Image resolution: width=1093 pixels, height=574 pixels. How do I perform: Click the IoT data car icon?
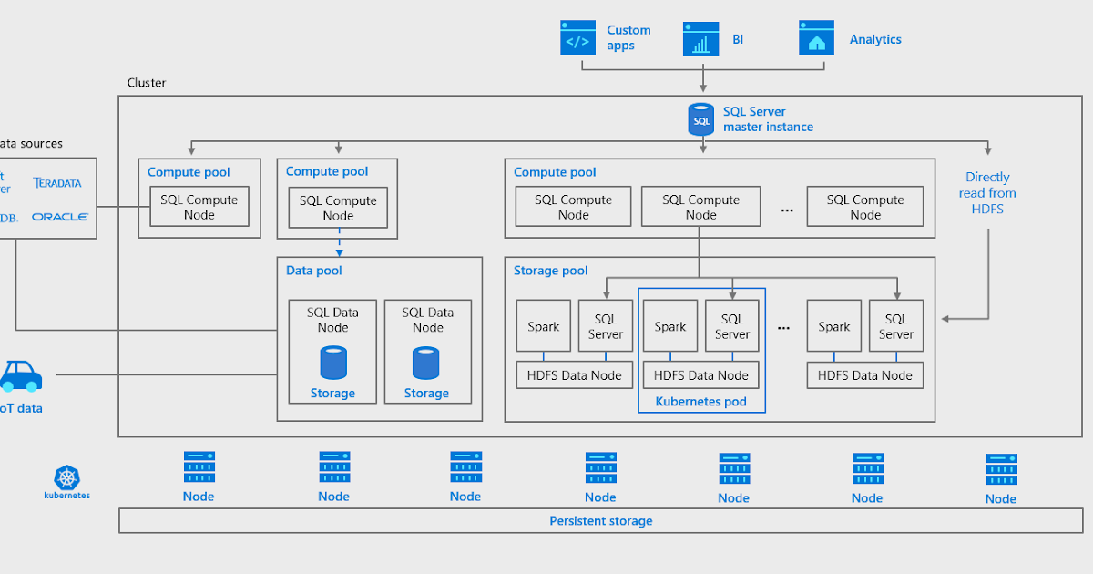coord(20,376)
